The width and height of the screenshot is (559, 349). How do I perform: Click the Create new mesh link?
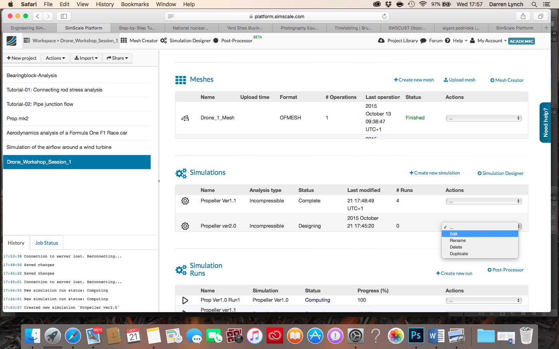(414, 80)
